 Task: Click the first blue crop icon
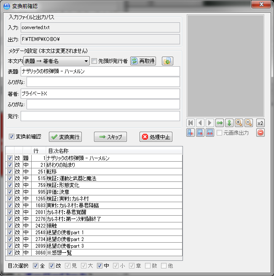point(191,133)
